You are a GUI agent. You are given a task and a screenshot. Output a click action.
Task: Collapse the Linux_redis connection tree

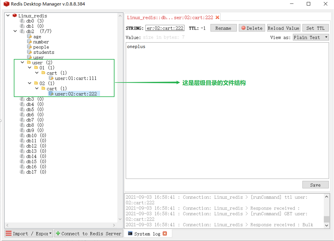[x=8, y=16]
